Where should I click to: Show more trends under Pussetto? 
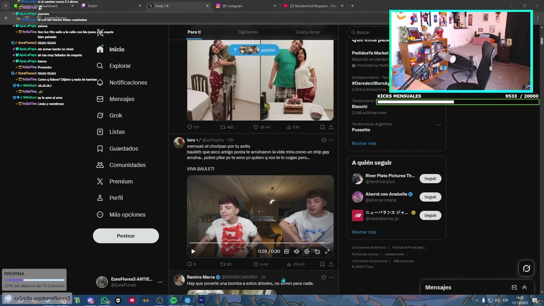364,144
